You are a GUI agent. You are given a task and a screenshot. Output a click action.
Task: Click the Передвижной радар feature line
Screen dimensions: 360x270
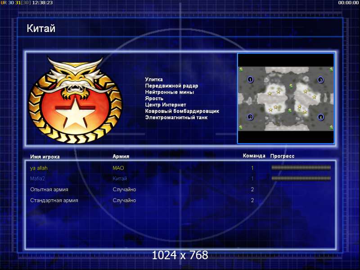click(x=171, y=86)
